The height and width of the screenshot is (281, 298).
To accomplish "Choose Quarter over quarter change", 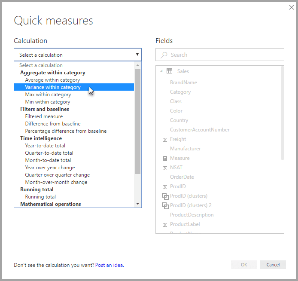I will pos(74,175).
